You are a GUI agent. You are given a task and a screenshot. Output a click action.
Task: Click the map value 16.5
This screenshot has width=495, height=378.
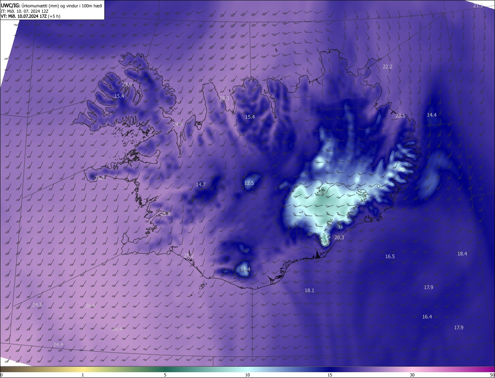390,256
